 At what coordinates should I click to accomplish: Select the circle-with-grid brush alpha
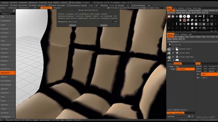pyautogui.click(x=192, y=24)
